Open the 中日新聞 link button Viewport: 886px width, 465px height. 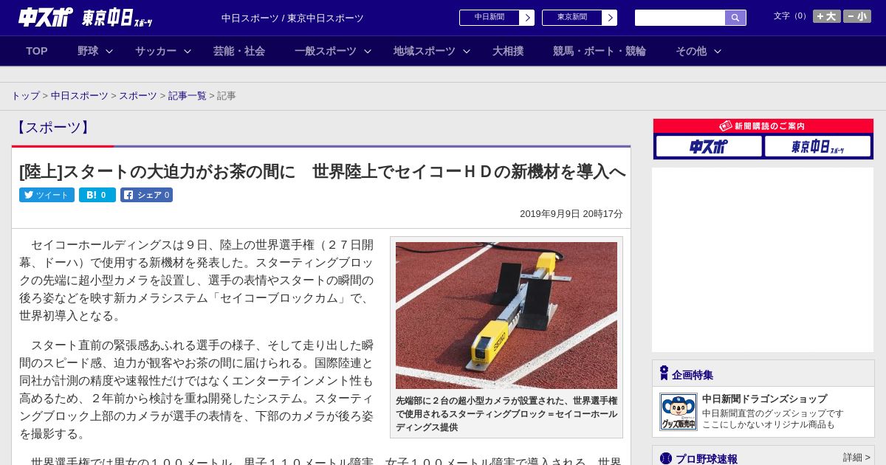[490, 18]
